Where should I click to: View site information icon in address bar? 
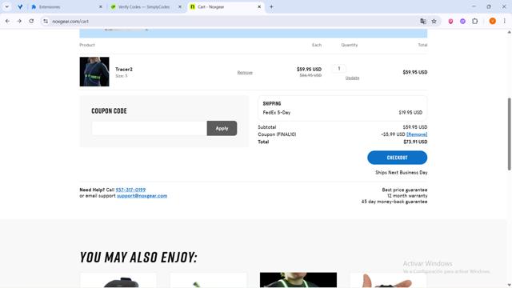point(46,22)
